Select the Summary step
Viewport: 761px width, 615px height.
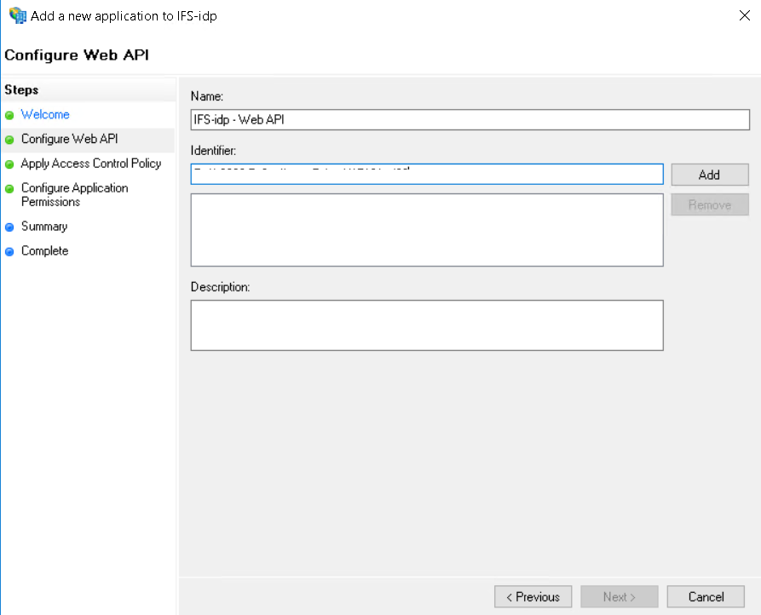44,227
